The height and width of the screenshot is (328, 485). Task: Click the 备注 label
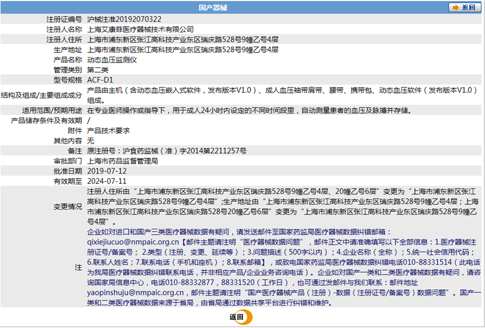[75, 151]
